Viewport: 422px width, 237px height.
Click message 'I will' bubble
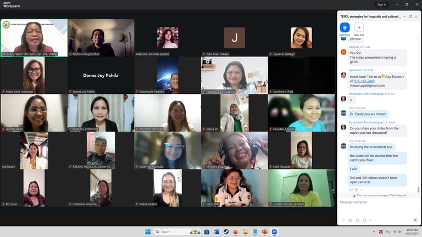[x=353, y=169]
